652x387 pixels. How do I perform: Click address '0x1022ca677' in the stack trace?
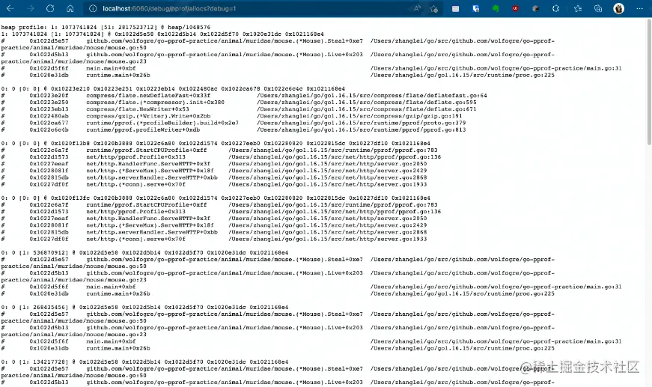click(x=49, y=123)
